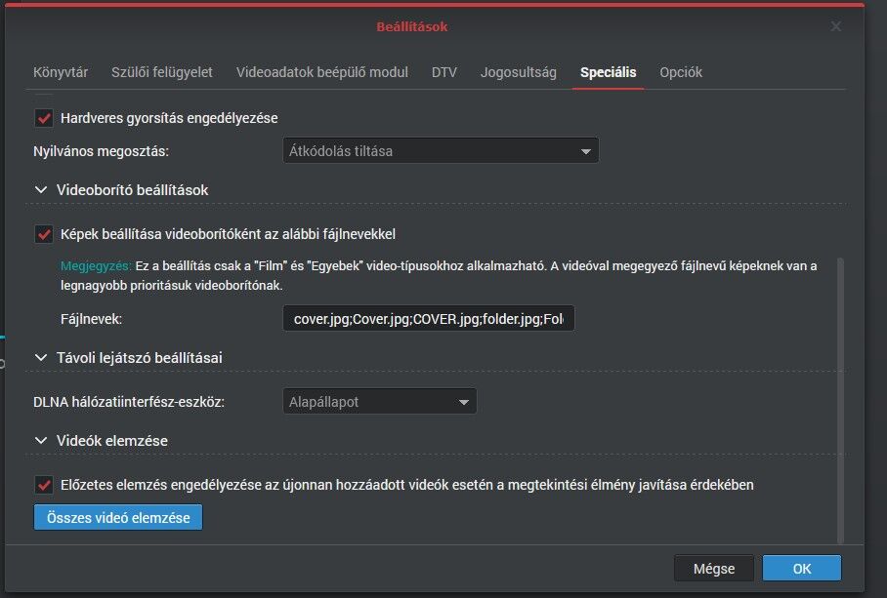Viewport: 887px width, 598px height.
Task: Collapse the Videoborító beállítások section chevron
Action: pyautogui.click(x=41, y=189)
